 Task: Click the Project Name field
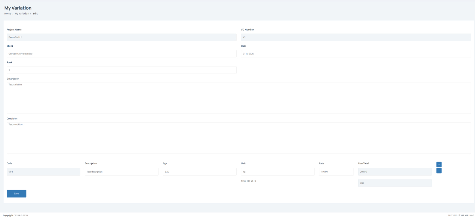tap(122, 37)
